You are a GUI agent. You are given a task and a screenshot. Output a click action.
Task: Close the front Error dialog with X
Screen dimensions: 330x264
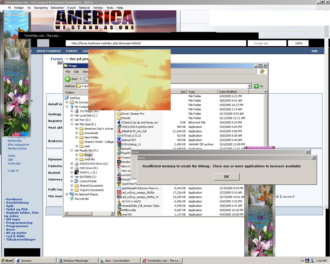[x=313, y=158]
